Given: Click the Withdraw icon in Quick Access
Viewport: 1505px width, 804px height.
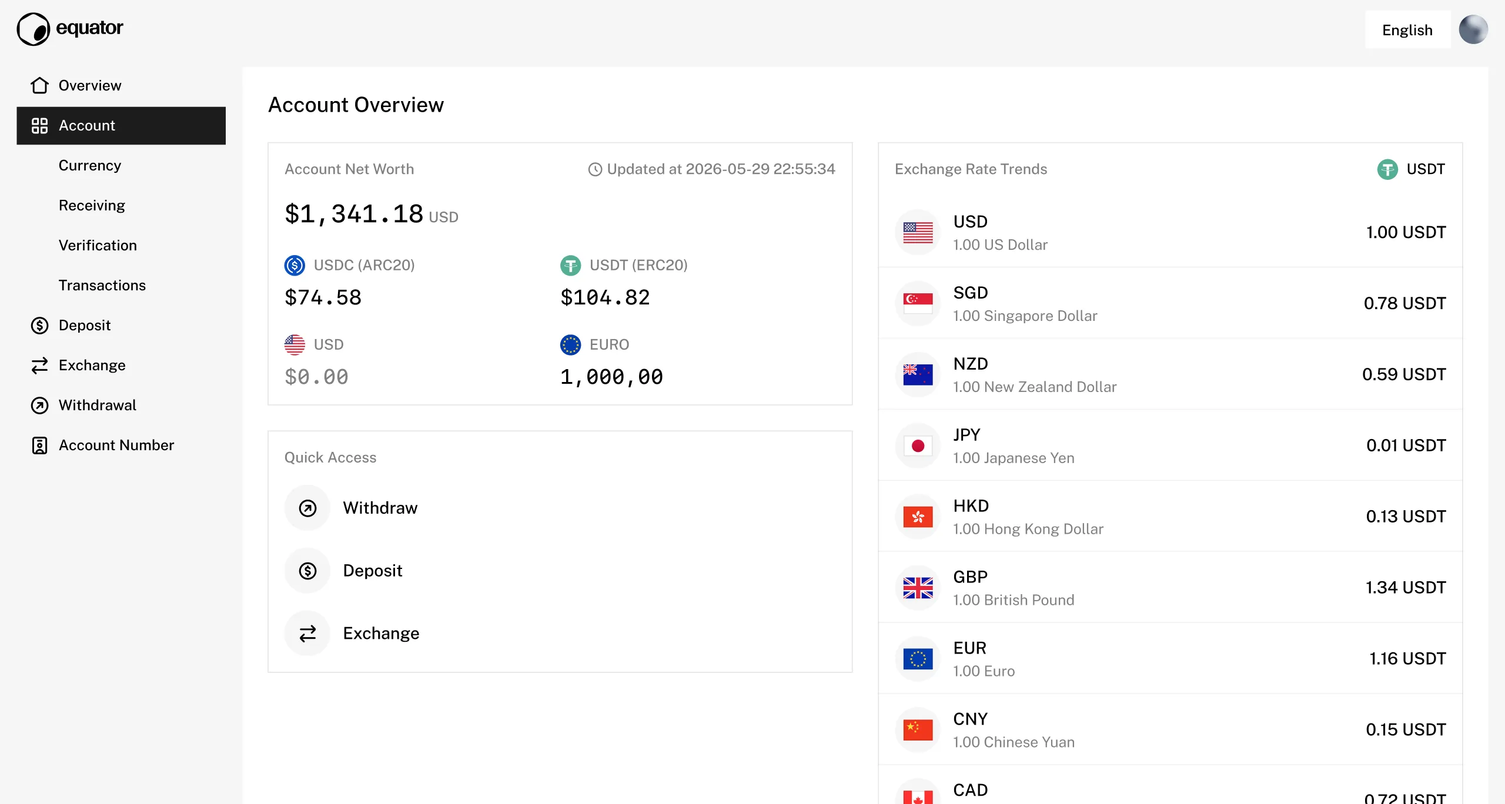Looking at the screenshot, I should [307, 508].
